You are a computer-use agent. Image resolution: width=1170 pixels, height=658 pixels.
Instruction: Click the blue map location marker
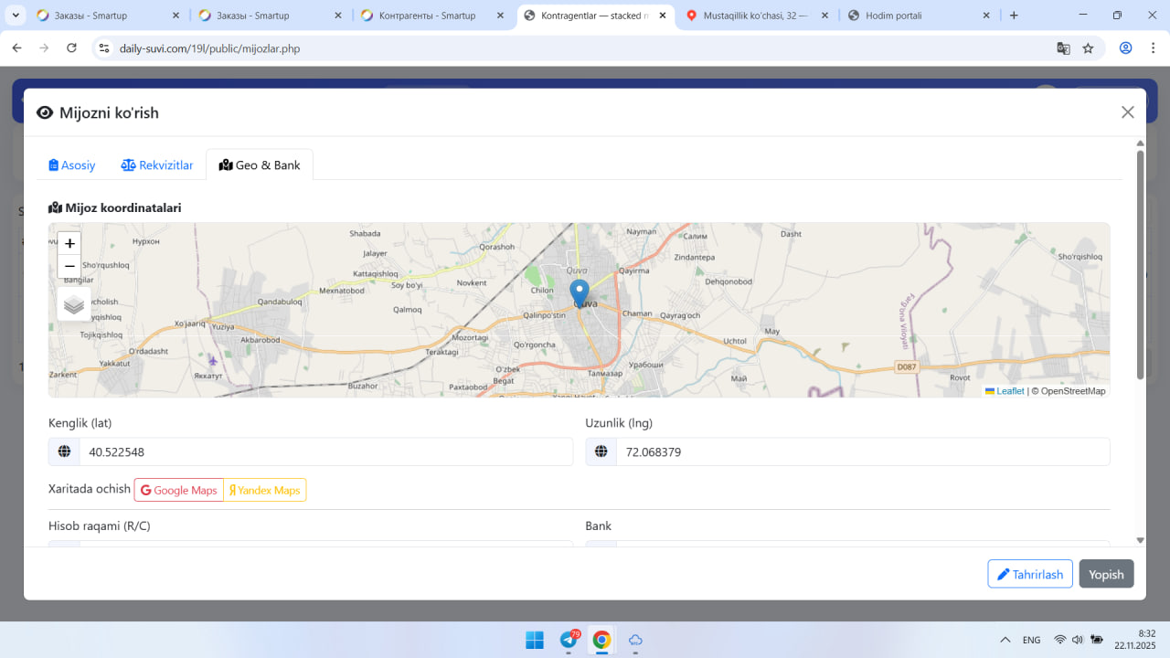point(579,292)
